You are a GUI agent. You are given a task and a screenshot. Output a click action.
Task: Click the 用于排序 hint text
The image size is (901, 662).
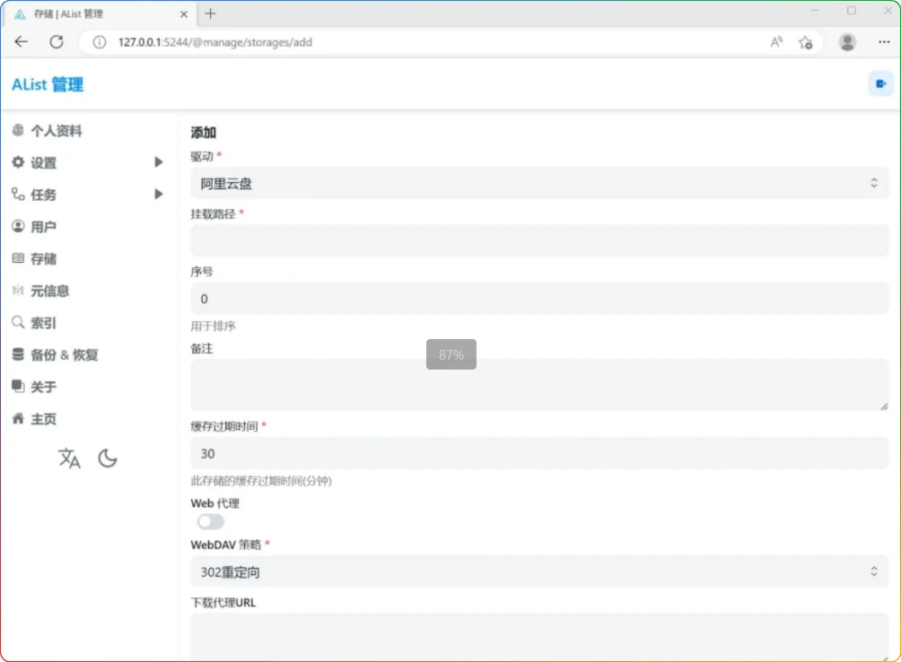[214, 327]
